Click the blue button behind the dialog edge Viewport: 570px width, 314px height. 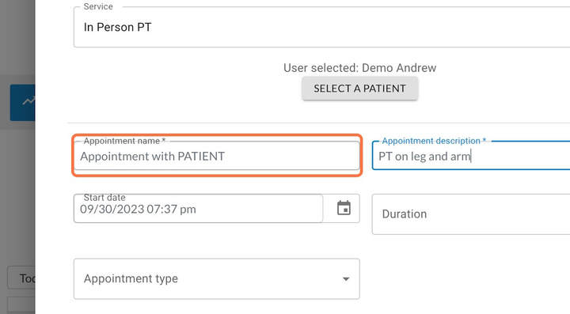tap(22, 103)
